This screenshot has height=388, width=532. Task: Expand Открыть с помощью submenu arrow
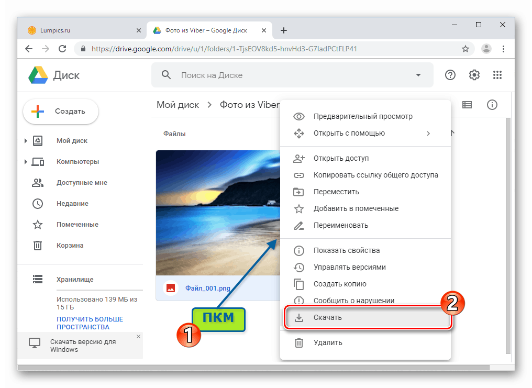[x=428, y=134]
